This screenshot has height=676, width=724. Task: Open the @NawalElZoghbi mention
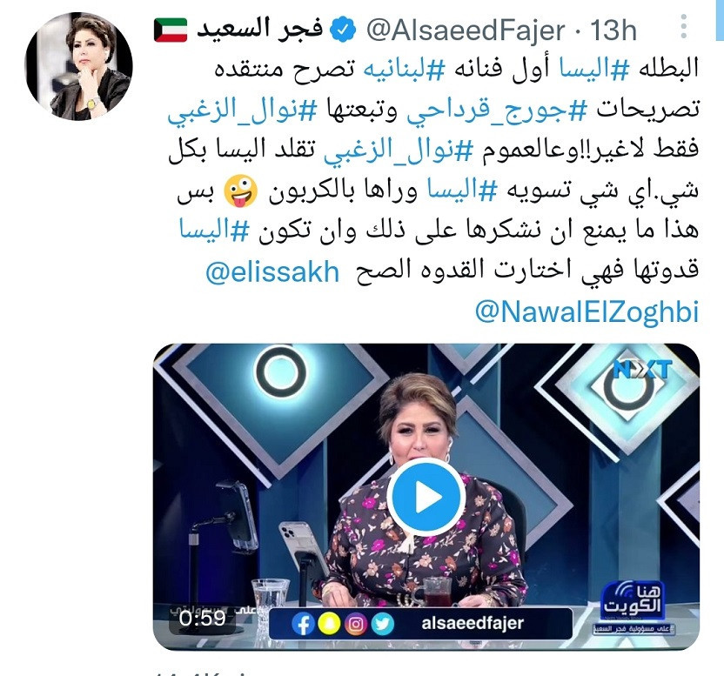point(587,311)
